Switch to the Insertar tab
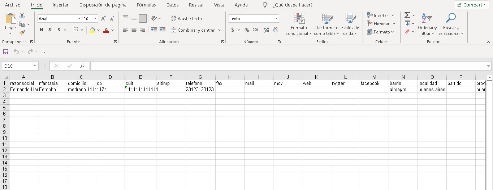This screenshot has width=493, height=190. pyautogui.click(x=60, y=5)
